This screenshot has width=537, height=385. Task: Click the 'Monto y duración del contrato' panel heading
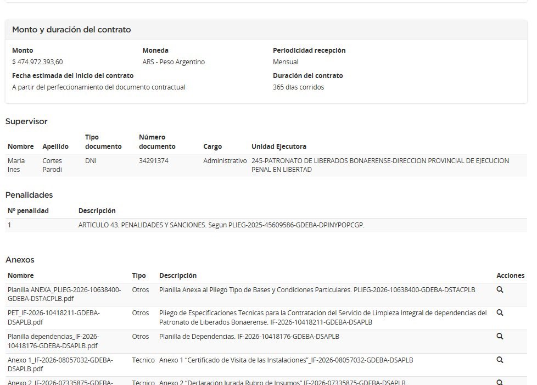pyautogui.click(x=71, y=30)
